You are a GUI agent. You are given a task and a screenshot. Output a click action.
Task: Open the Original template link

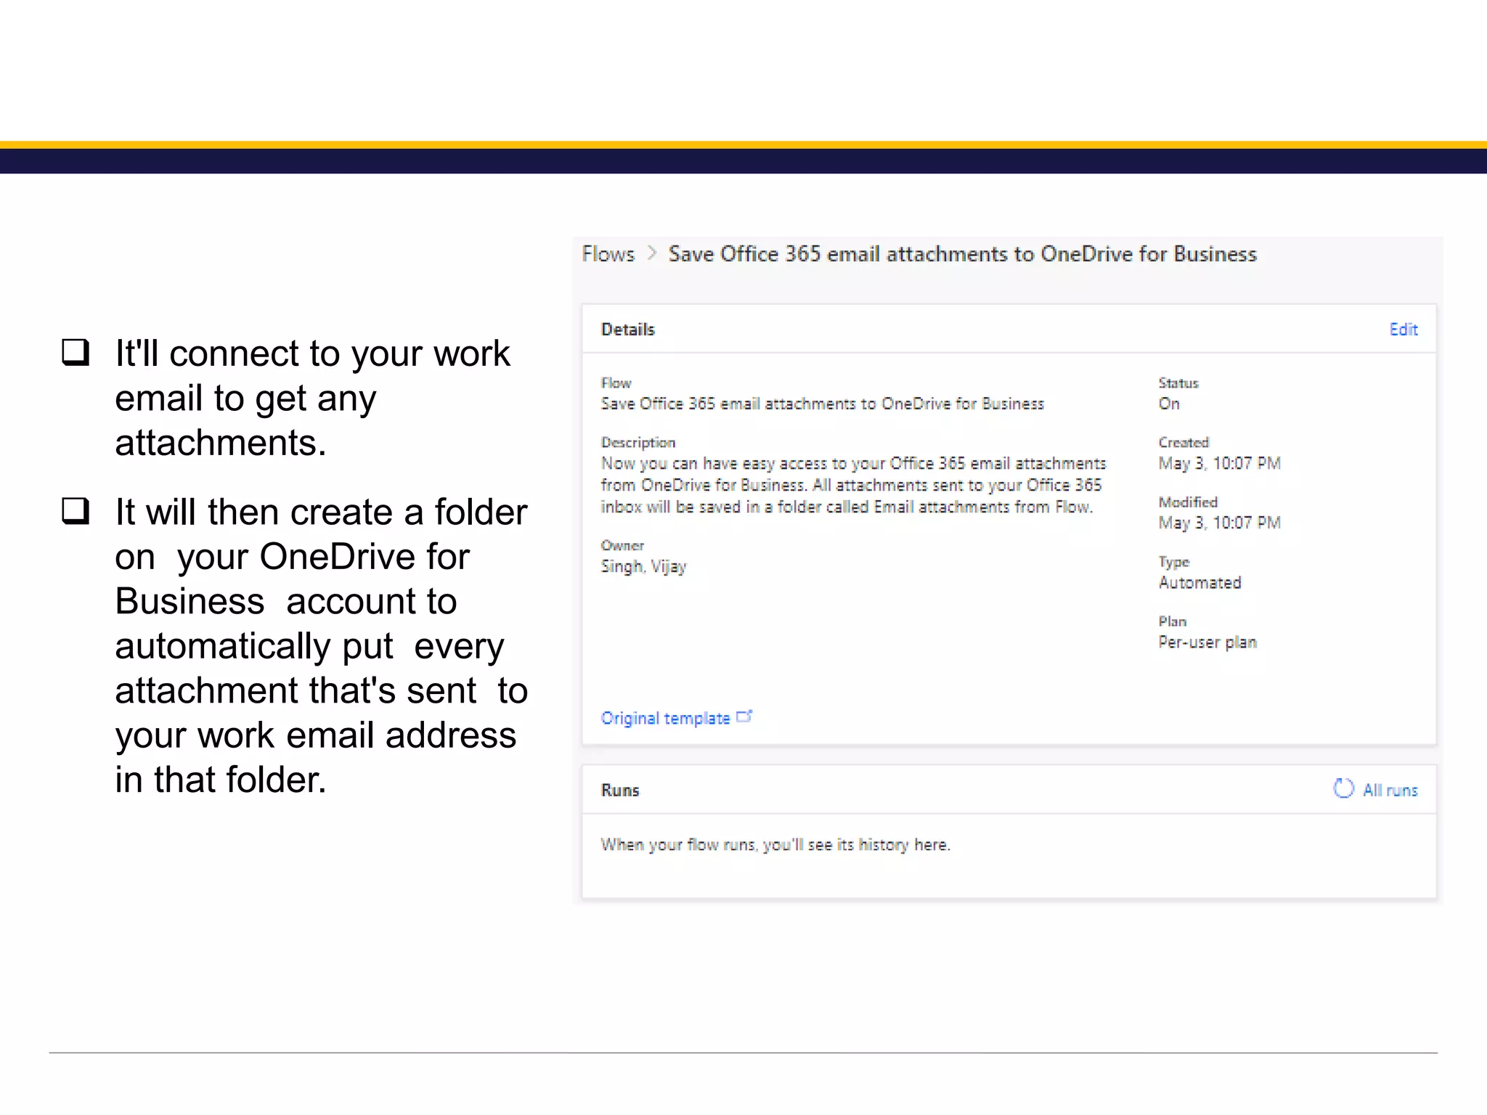click(665, 718)
